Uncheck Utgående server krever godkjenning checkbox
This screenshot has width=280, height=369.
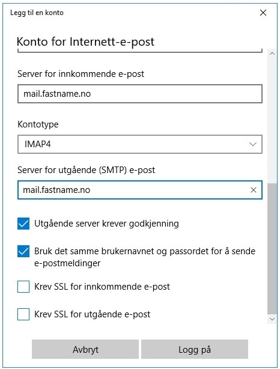pyautogui.click(x=23, y=224)
